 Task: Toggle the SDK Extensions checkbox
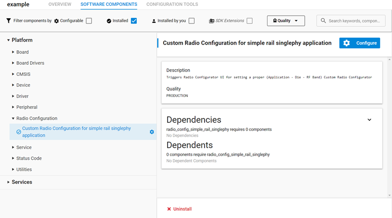tap(249, 21)
